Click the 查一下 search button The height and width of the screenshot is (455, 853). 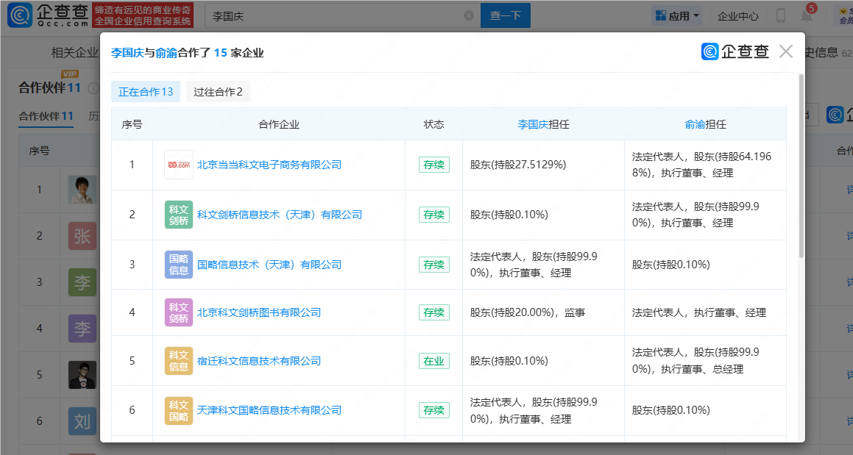pyautogui.click(x=506, y=15)
